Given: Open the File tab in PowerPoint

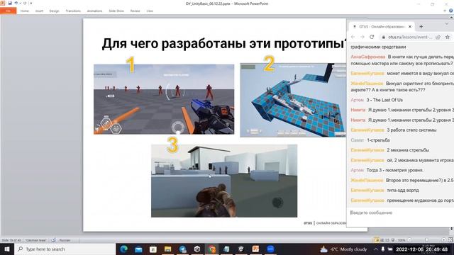Looking at the screenshot, I should point(8,11).
